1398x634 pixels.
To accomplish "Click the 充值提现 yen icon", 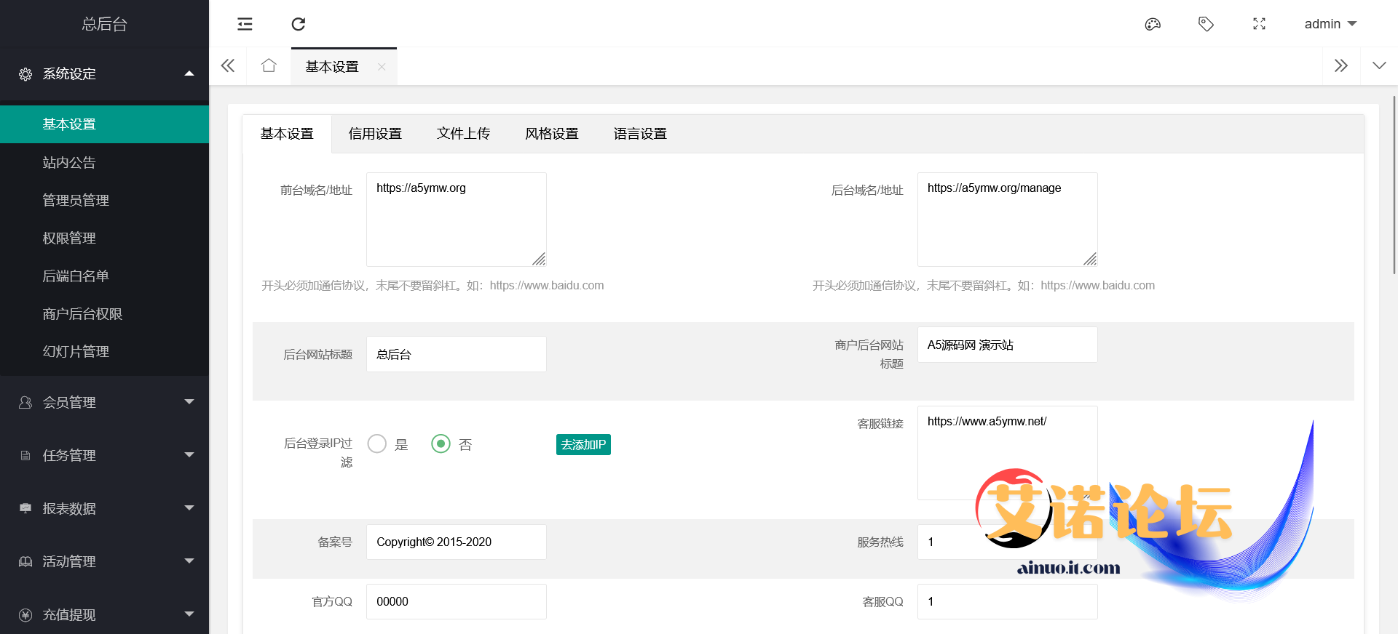I will pyautogui.click(x=25, y=614).
